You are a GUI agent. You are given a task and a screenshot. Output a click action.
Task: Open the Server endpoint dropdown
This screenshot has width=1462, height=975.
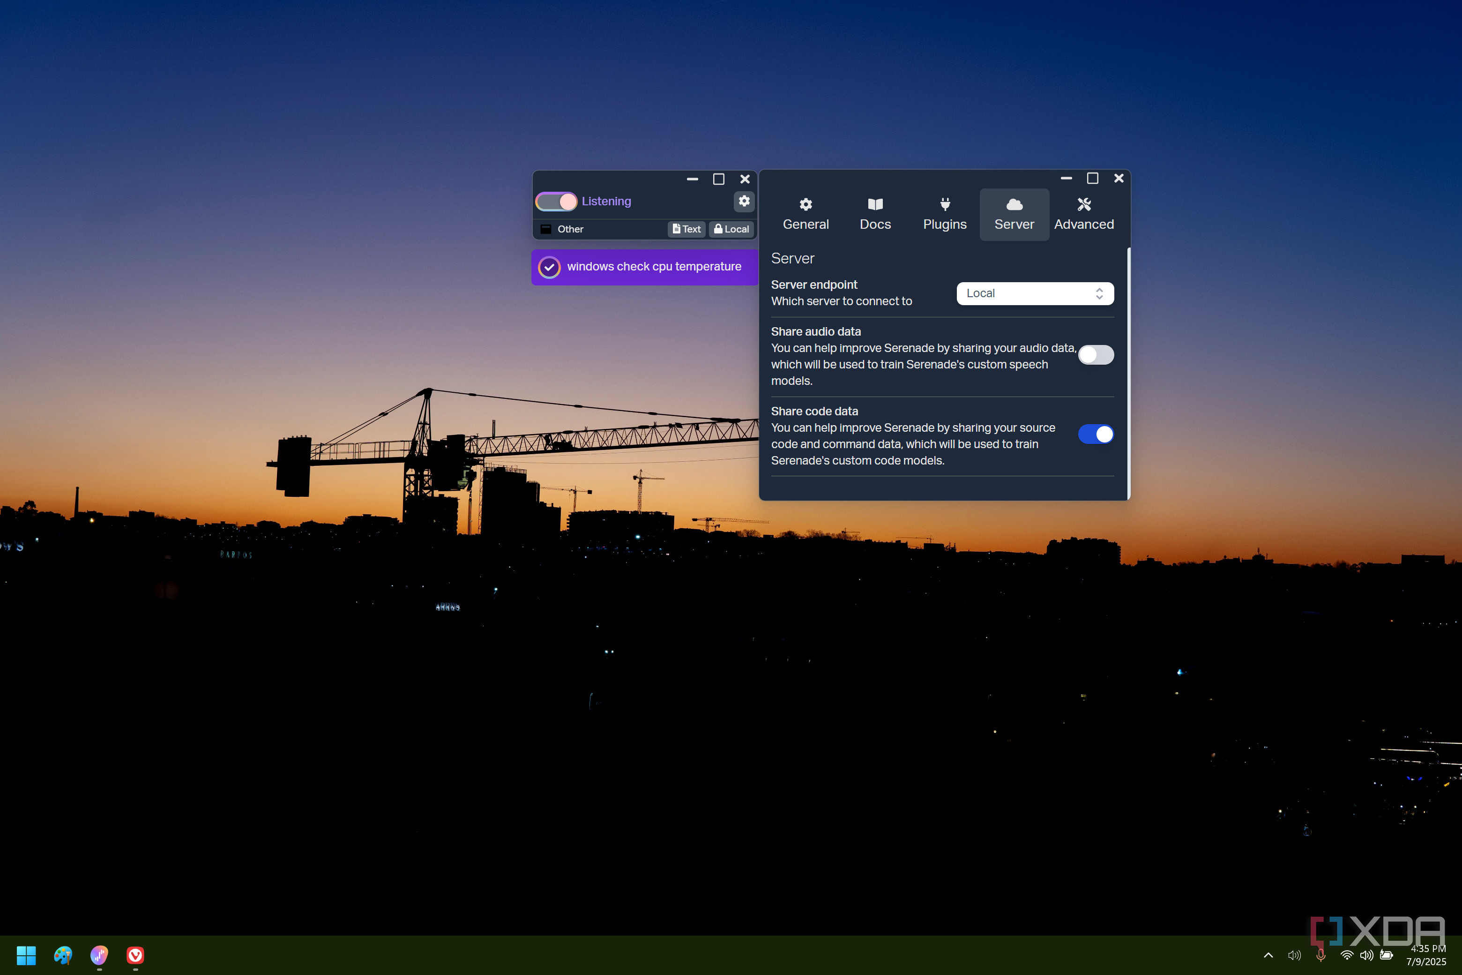tap(1034, 293)
